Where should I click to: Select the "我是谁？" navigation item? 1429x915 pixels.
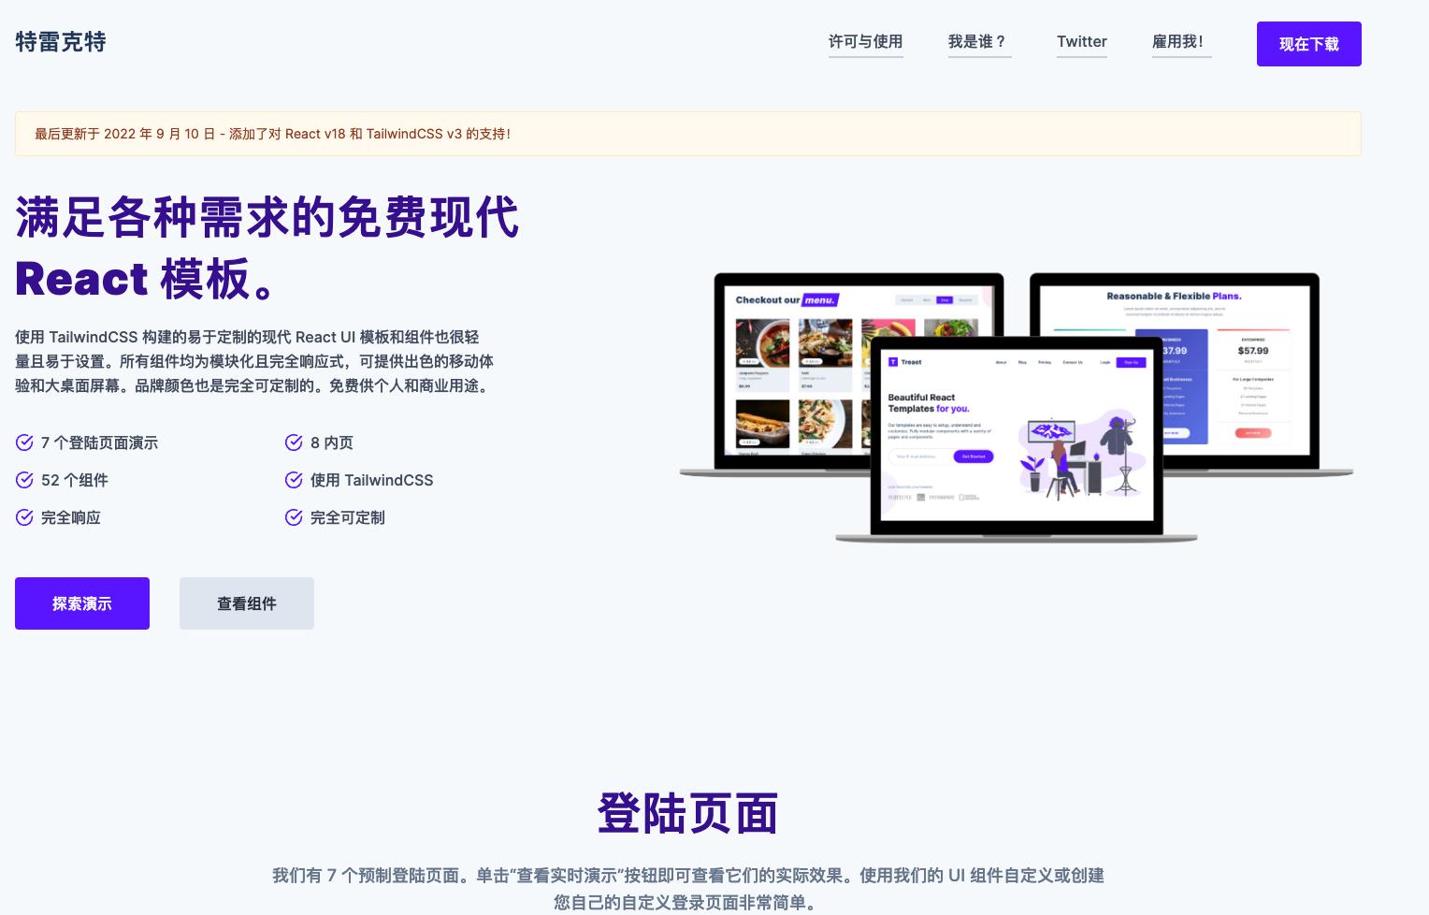tap(979, 42)
